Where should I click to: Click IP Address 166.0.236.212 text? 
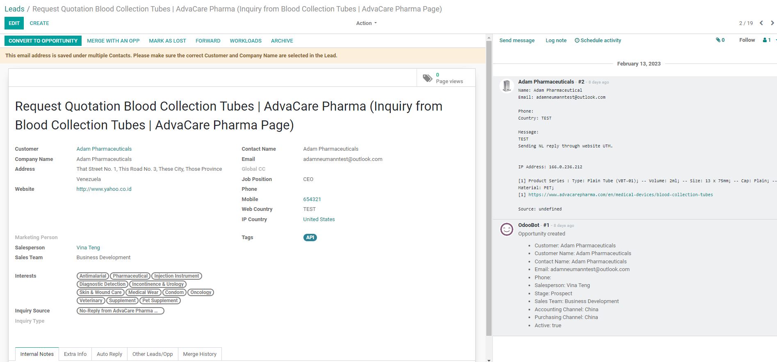click(x=550, y=167)
